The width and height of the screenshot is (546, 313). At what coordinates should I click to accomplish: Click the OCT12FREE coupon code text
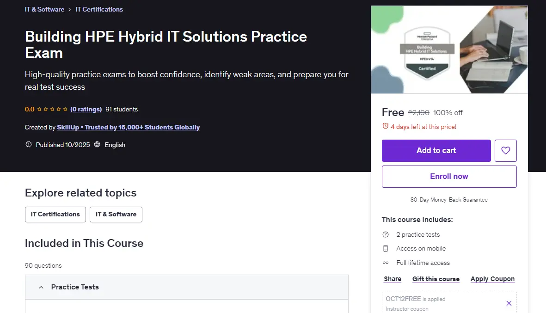click(x=403, y=299)
